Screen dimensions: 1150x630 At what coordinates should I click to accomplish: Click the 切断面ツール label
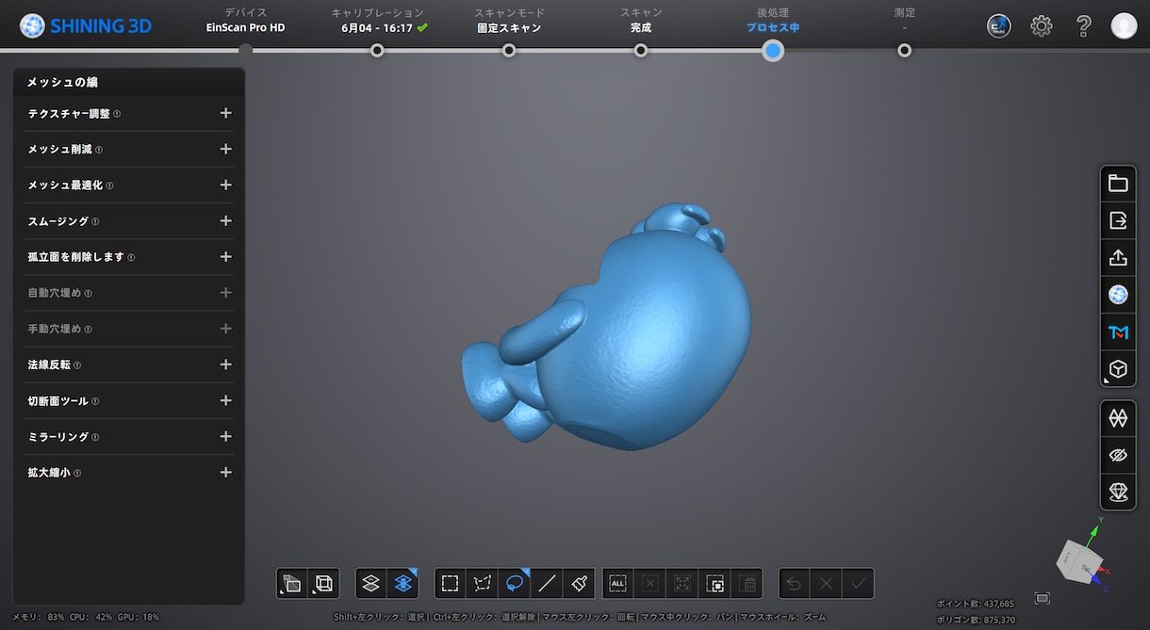click(x=58, y=401)
